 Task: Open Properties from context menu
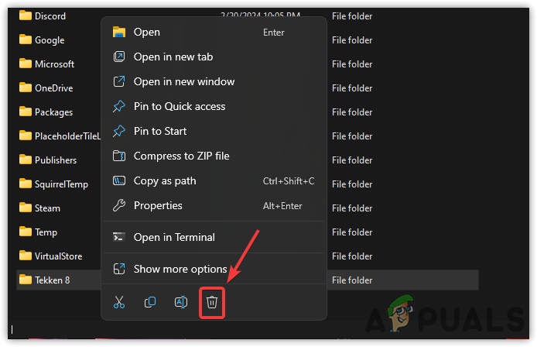[x=158, y=205]
